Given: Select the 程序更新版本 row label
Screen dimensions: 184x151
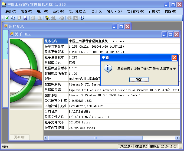Looking at the screenshot, I should tap(56, 52).
